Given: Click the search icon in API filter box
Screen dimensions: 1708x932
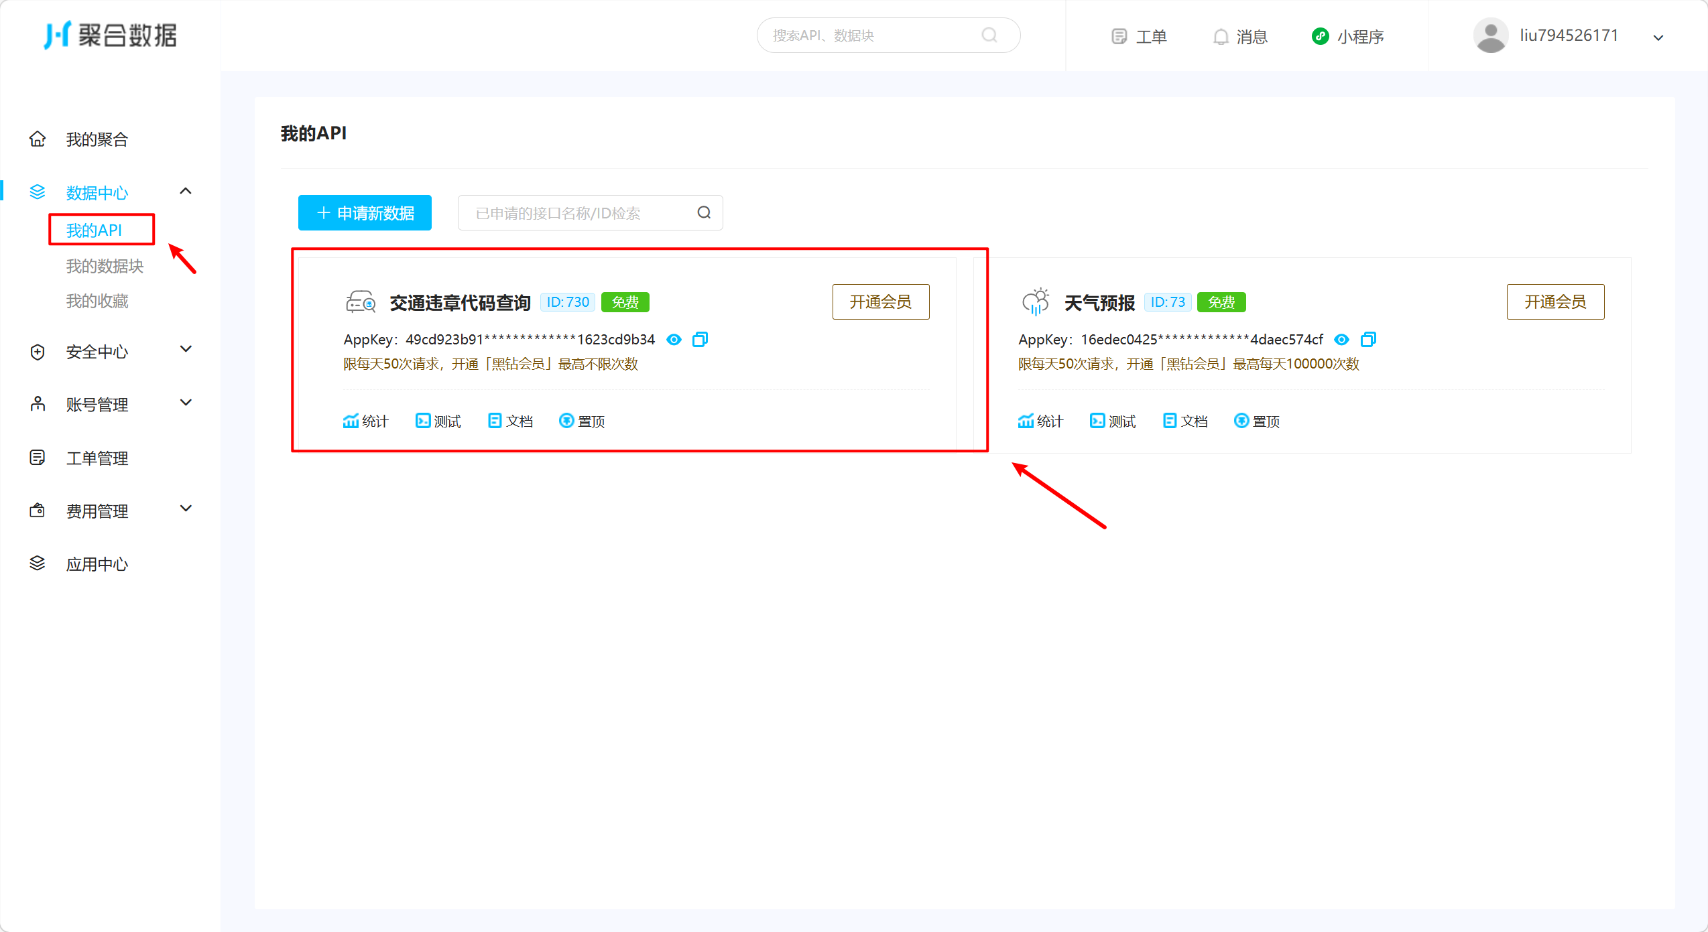Looking at the screenshot, I should [704, 212].
